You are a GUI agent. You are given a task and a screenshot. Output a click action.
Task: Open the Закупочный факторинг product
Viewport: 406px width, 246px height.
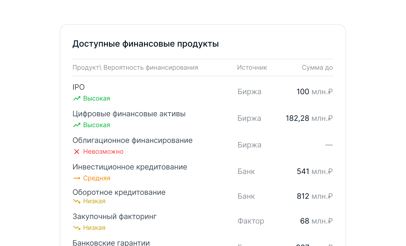click(x=114, y=216)
